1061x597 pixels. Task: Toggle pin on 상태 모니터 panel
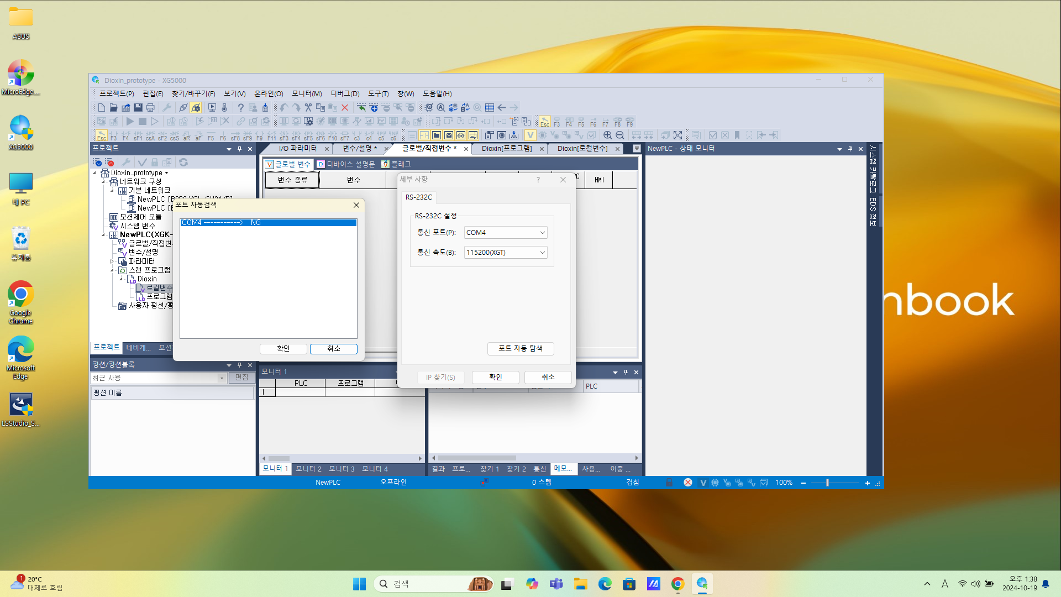point(850,149)
